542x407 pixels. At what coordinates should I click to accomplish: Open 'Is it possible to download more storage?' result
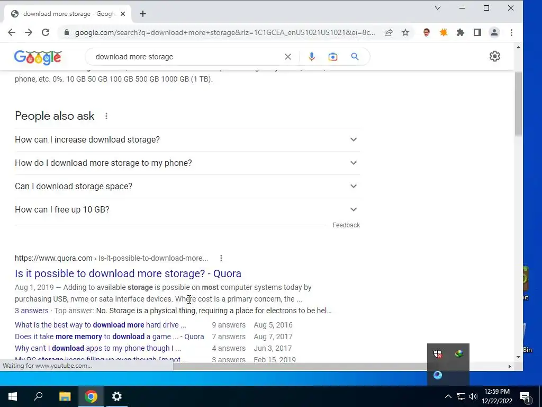point(128,273)
